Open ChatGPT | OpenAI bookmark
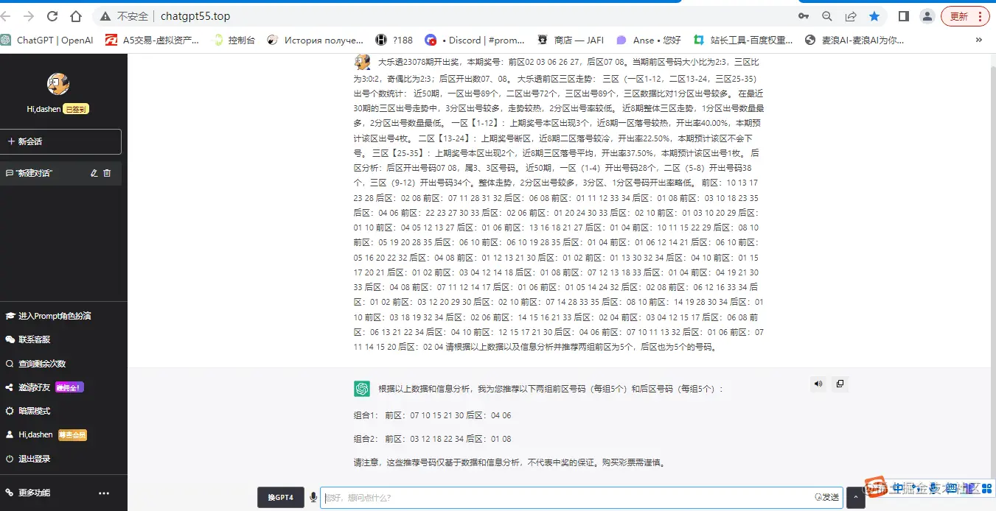The image size is (996, 511). coord(47,40)
